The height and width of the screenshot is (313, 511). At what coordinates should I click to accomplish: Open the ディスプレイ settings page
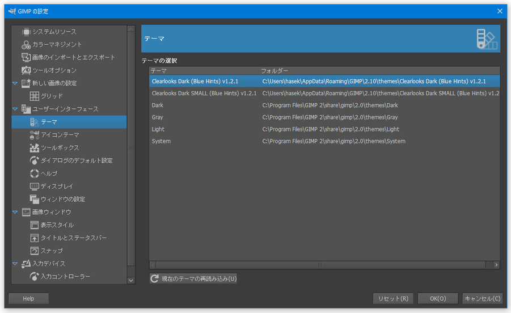pyautogui.click(x=69, y=187)
